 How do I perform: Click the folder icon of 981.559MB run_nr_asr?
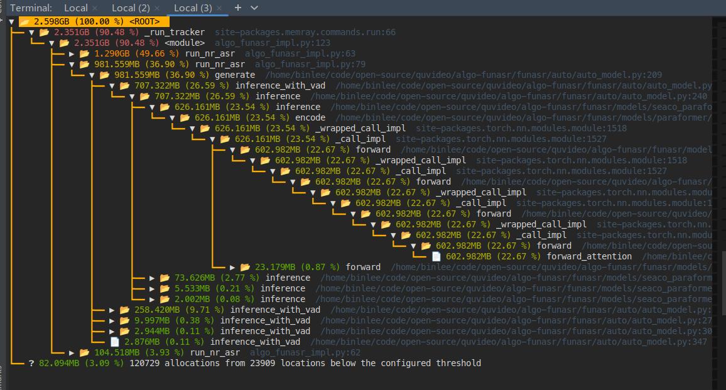point(85,65)
